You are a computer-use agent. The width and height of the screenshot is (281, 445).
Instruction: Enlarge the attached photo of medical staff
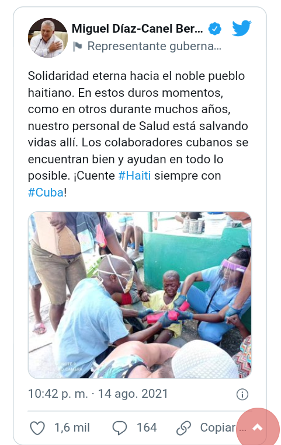pos(140,295)
